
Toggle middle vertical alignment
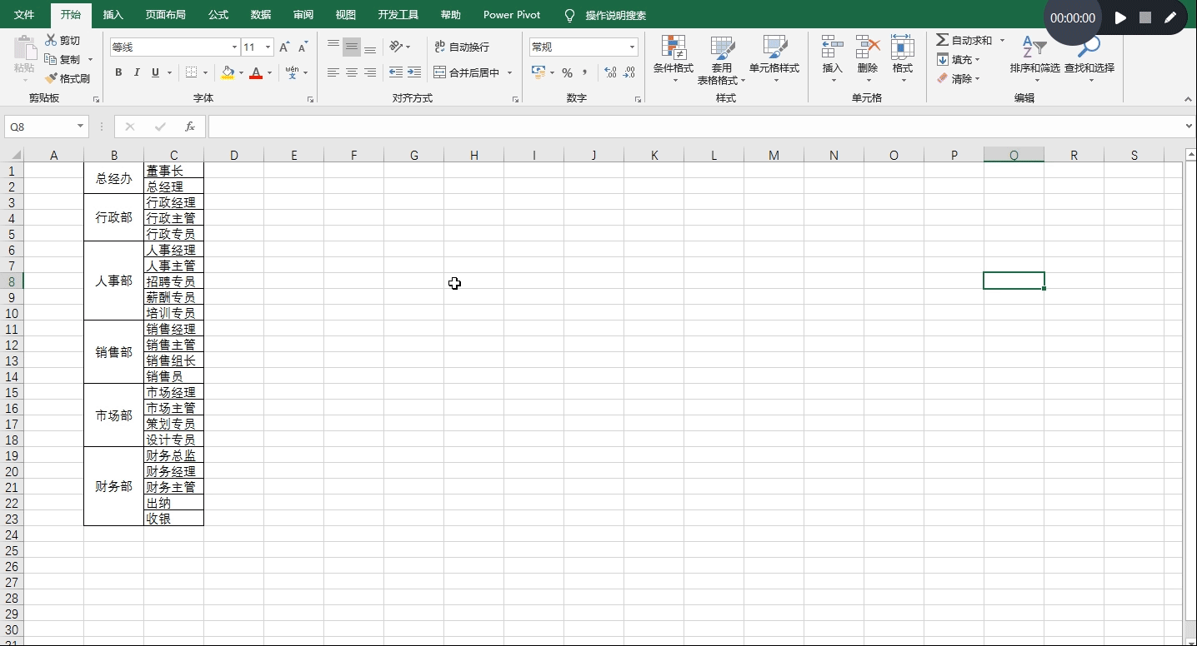[x=352, y=47]
